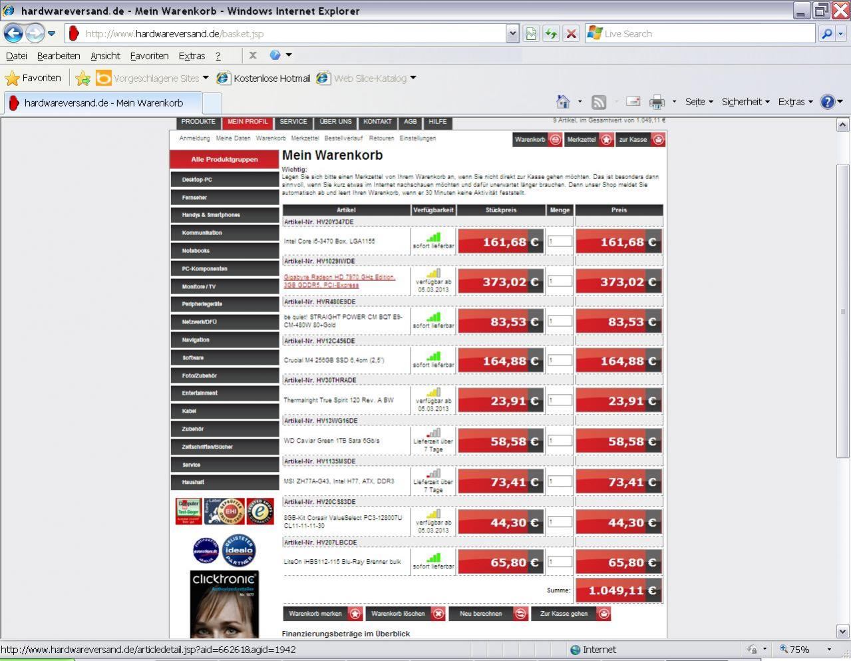Click the Kostenlose Hotmail favorites link
The height and width of the screenshot is (661, 851).
coord(263,78)
